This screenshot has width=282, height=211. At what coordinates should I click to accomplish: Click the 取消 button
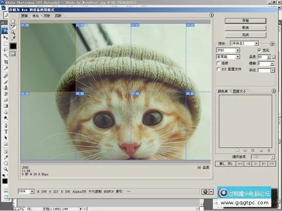coord(245,28)
